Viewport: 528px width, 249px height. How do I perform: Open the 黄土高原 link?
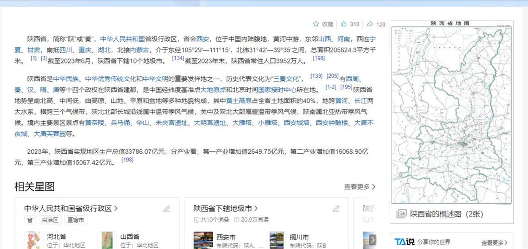click(239, 101)
